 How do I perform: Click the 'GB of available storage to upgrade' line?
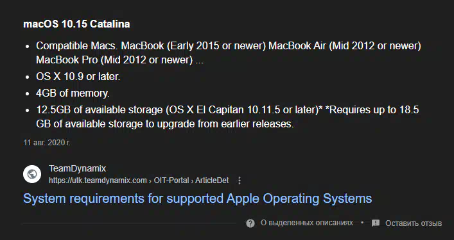tap(165, 124)
